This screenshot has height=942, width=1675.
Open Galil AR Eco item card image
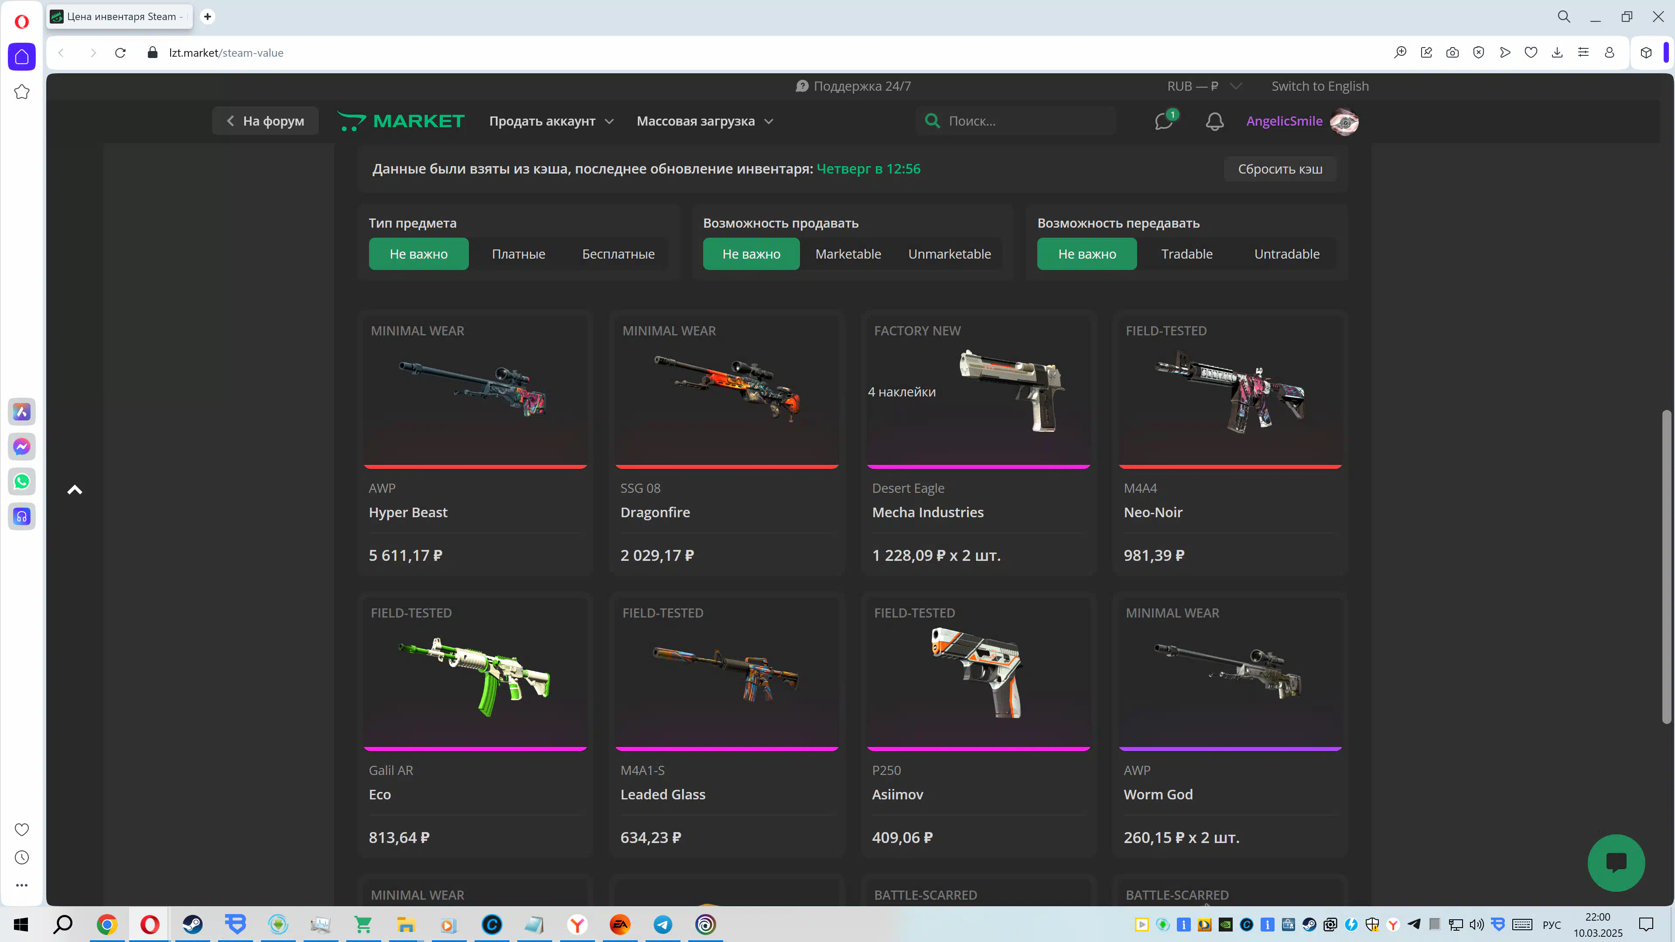pyautogui.click(x=475, y=673)
